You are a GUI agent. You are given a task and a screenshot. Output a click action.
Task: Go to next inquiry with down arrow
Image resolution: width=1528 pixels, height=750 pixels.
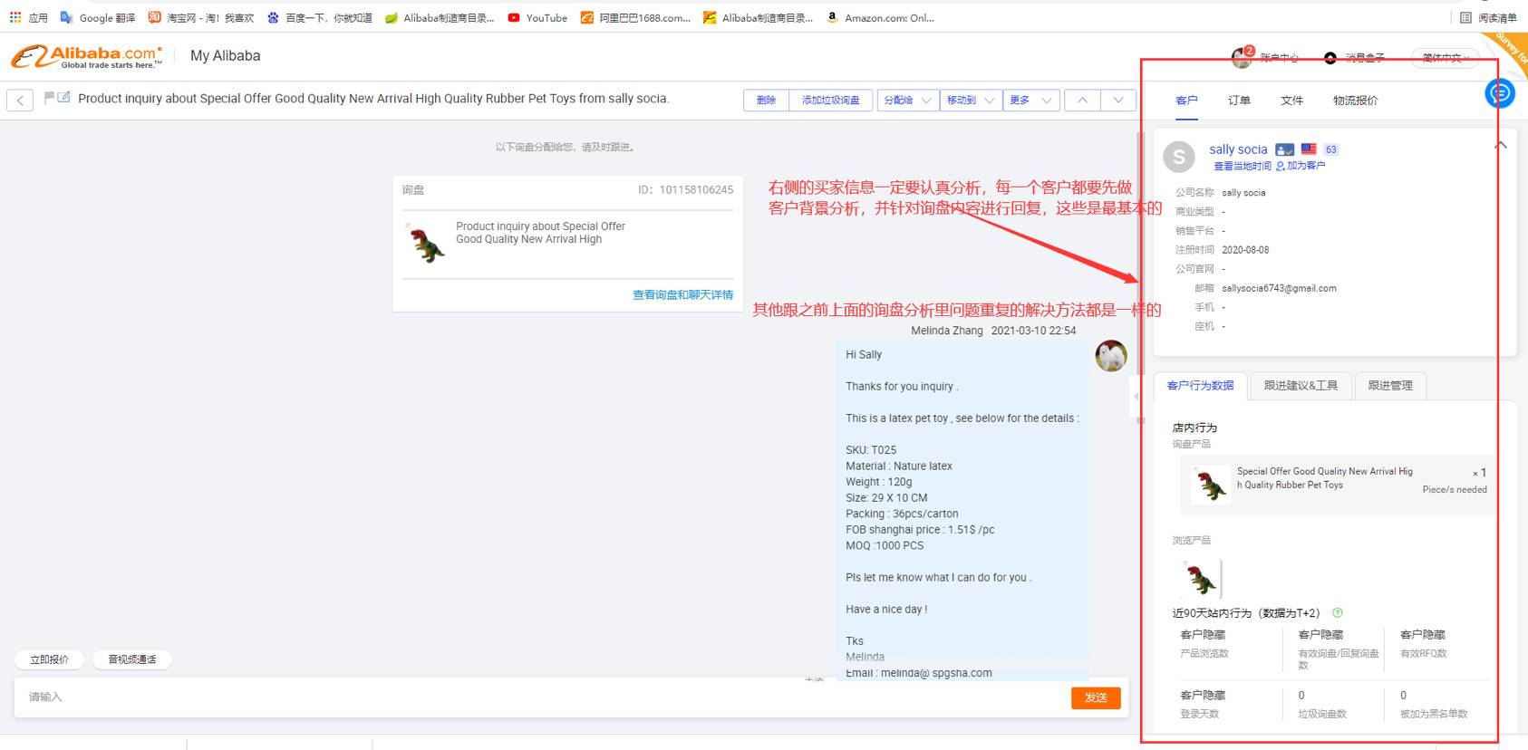(x=1118, y=100)
